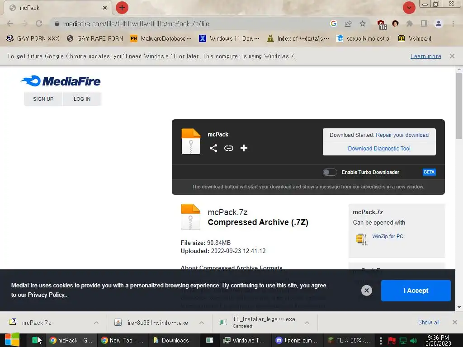Click the mcPack.7z archive file icon

190,217
